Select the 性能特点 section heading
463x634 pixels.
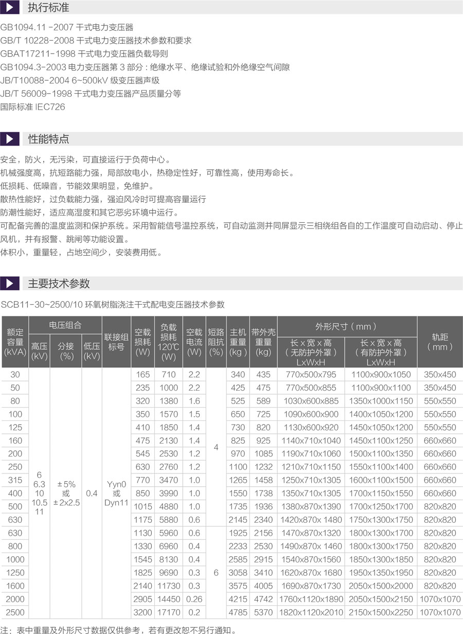click(48, 139)
